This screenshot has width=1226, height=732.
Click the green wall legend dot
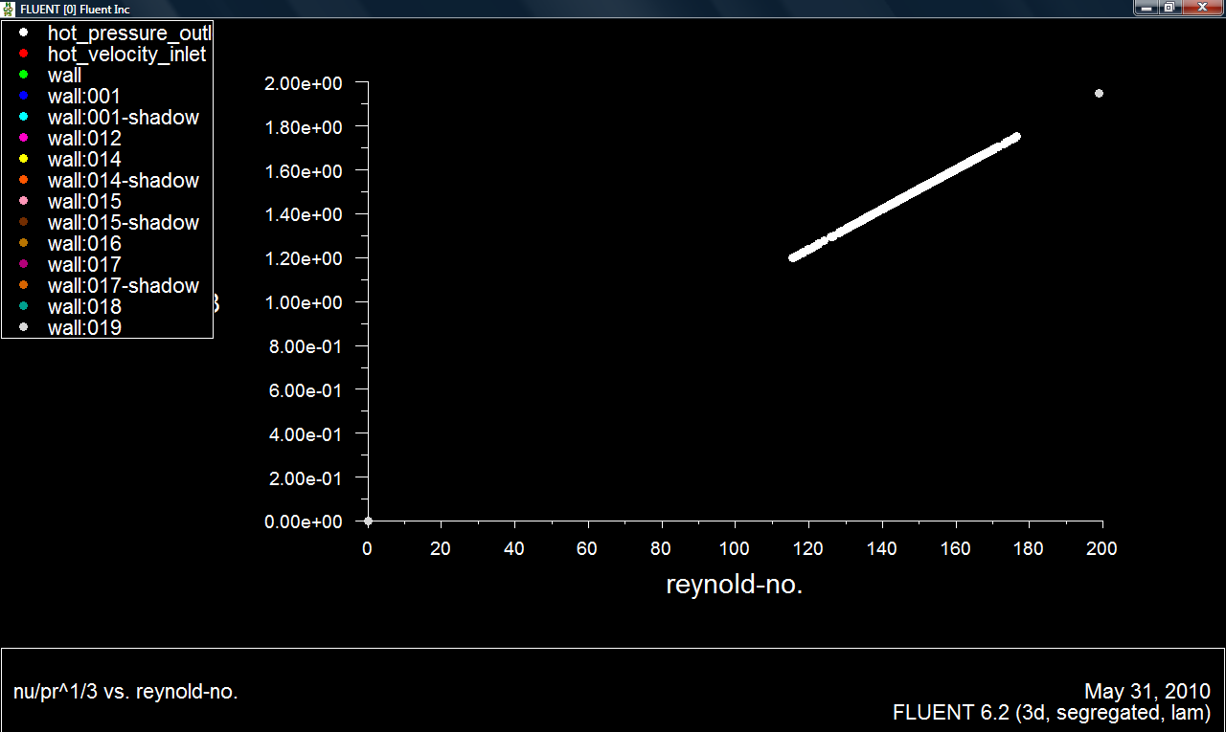tap(23, 75)
